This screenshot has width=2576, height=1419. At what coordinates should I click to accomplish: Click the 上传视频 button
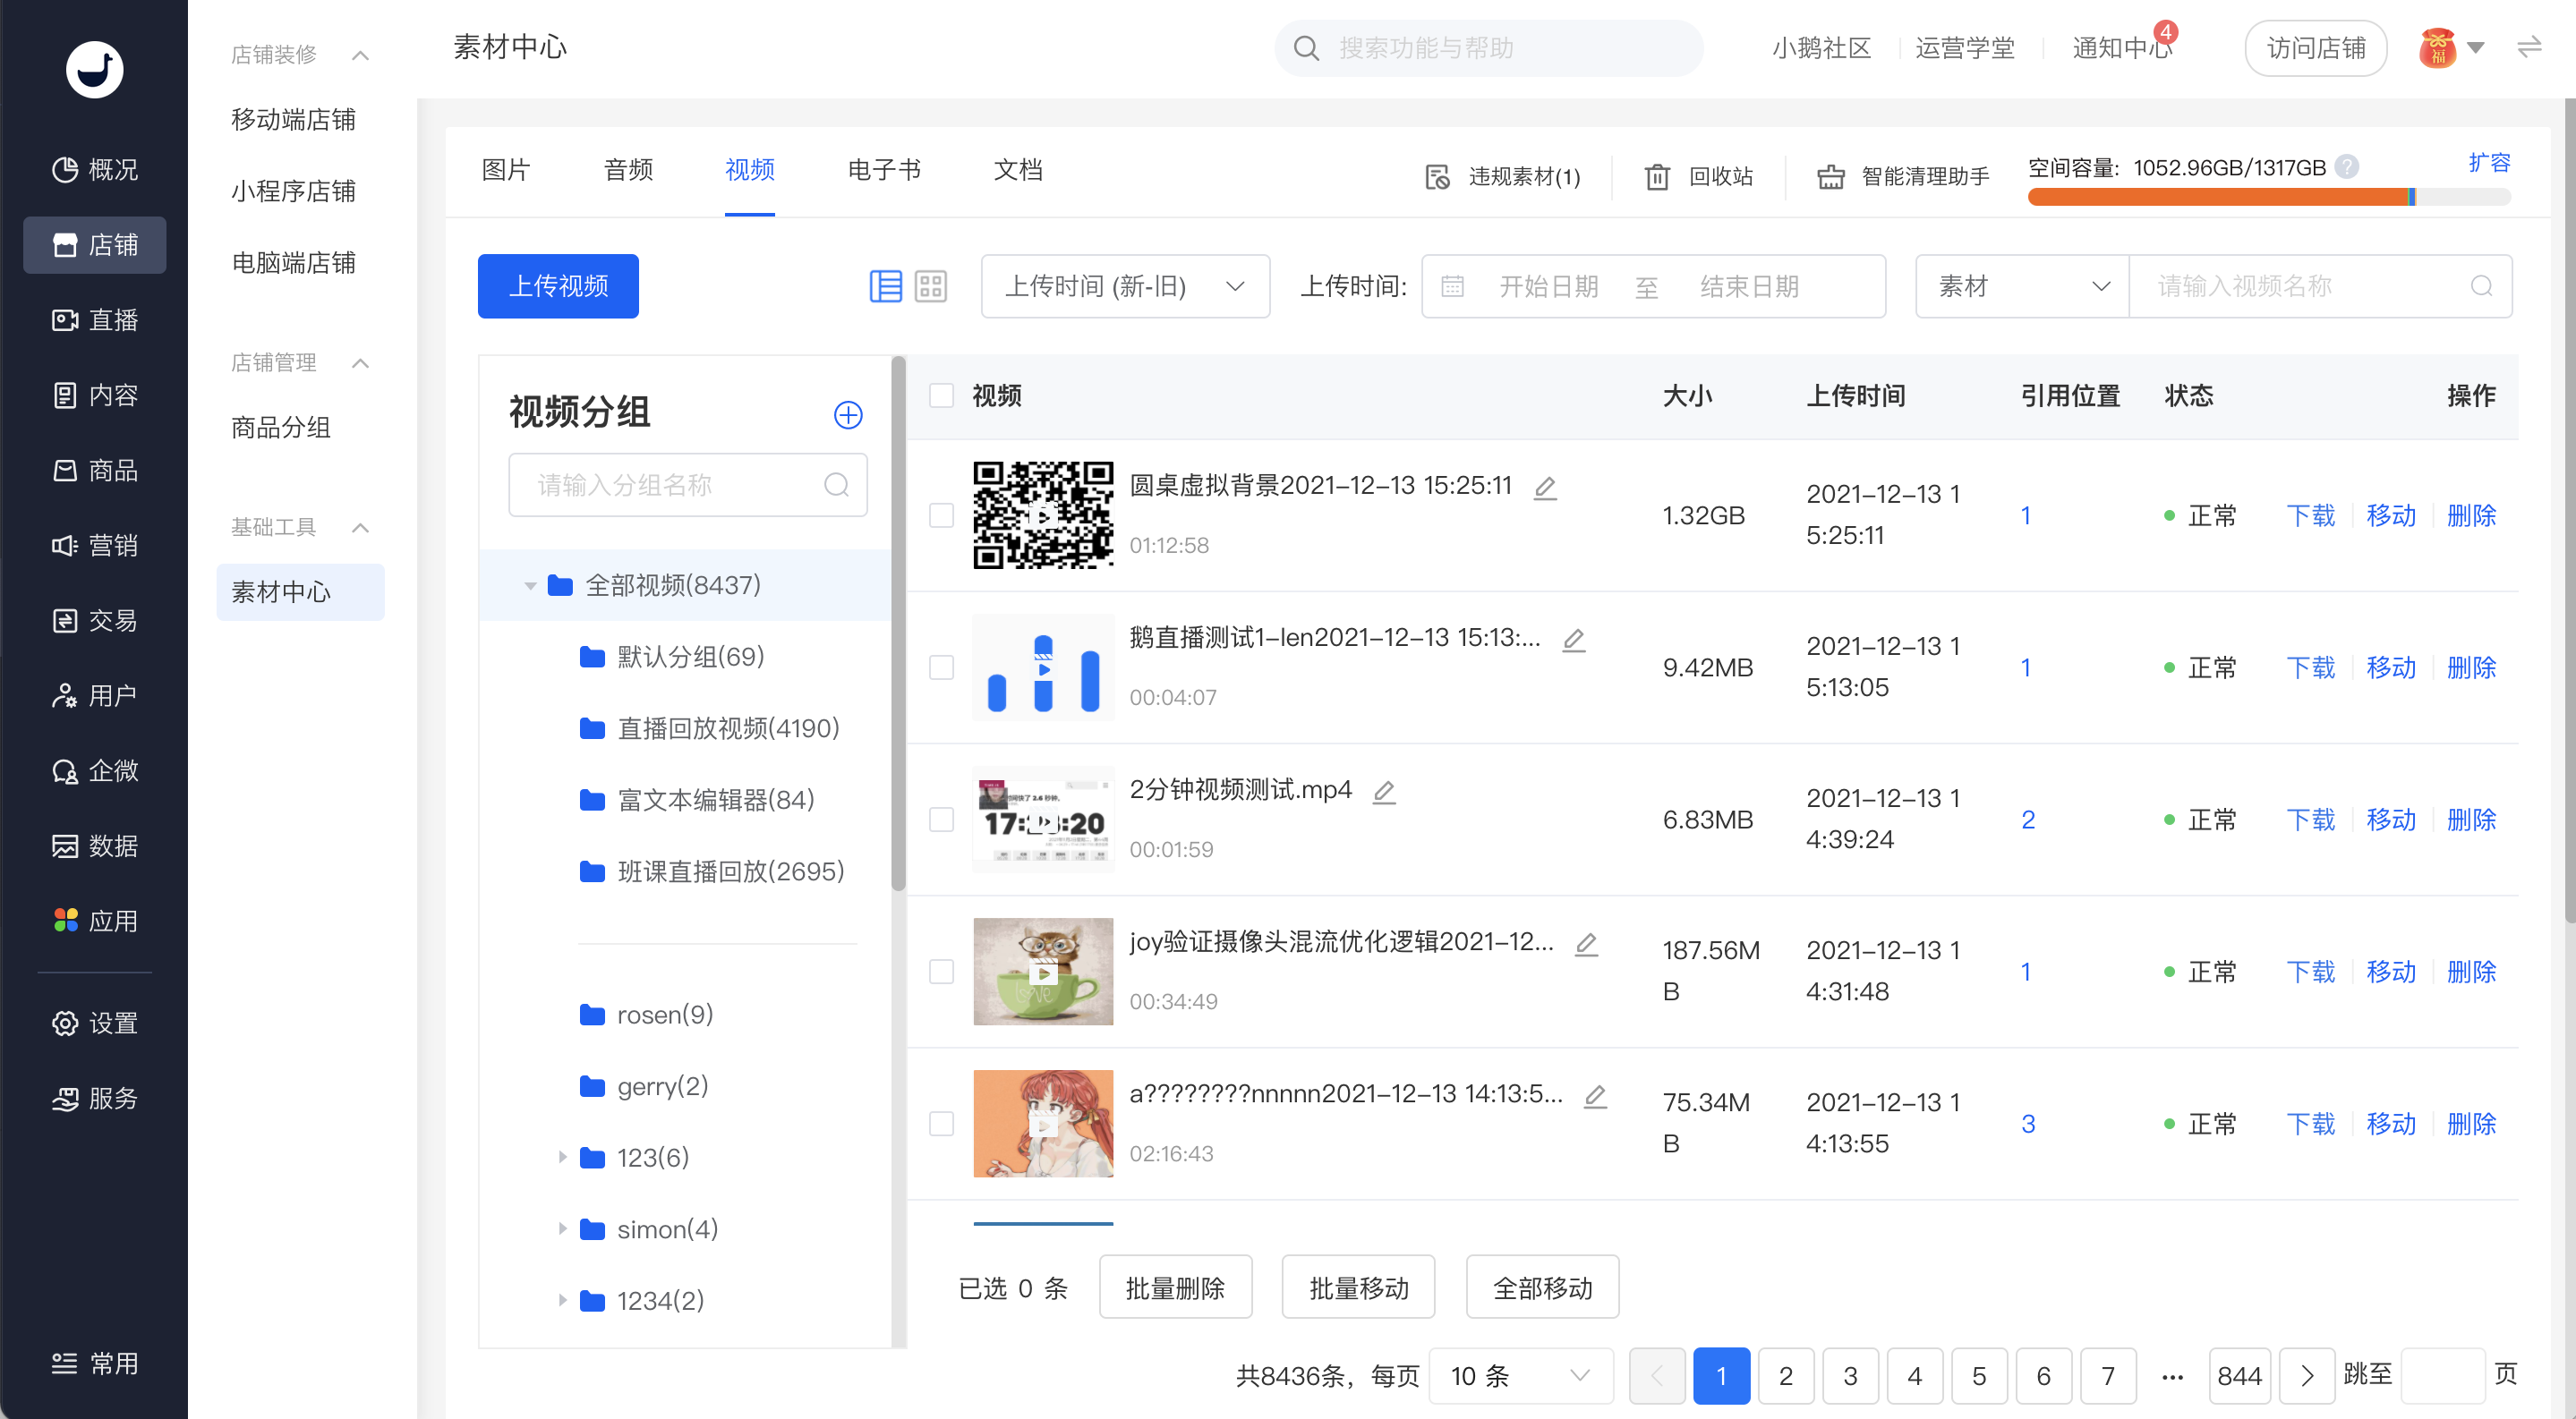point(558,287)
